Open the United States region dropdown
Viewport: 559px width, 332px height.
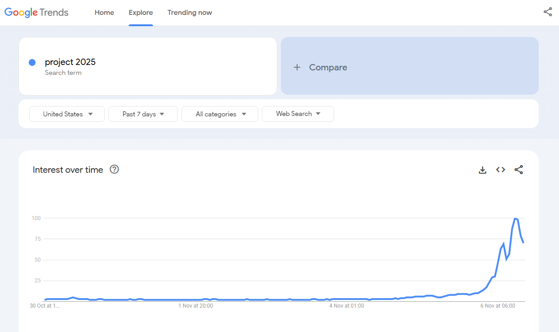click(x=67, y=114)
